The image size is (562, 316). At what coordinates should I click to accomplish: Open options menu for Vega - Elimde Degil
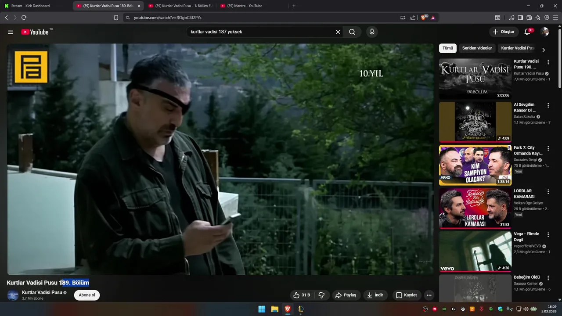(x=548, y=235)
